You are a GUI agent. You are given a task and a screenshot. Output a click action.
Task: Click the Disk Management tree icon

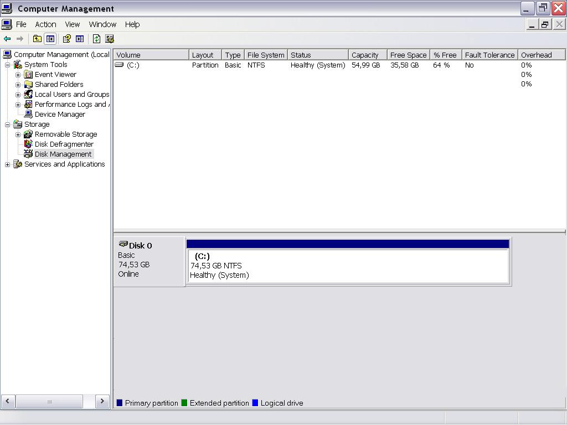(x=28, y=154)
